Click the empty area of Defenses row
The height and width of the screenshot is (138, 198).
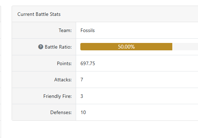(x=142, y=112)
